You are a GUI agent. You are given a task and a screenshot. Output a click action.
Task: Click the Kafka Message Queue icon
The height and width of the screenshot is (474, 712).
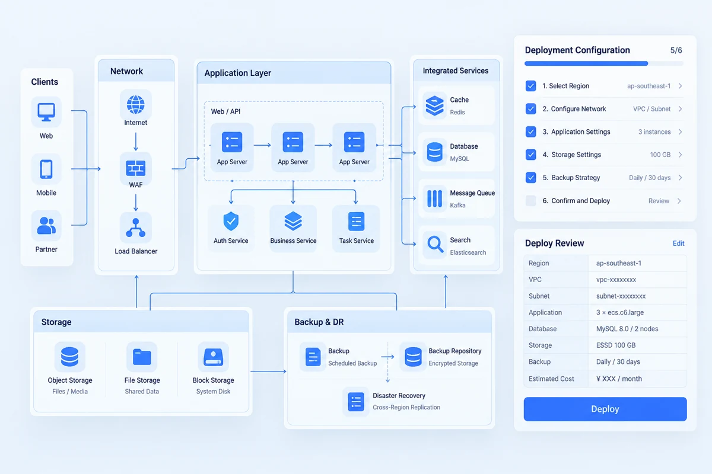[435, 198]
